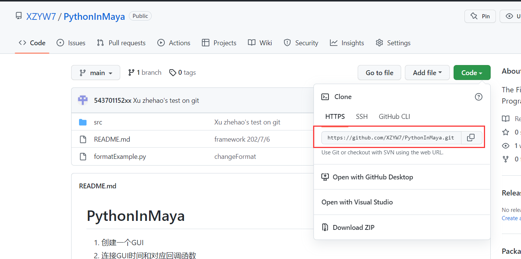This screenshot has height=259, width=521.
Task: Open the Settings tab
Action: pyautogui.click(x=393, y=43)
